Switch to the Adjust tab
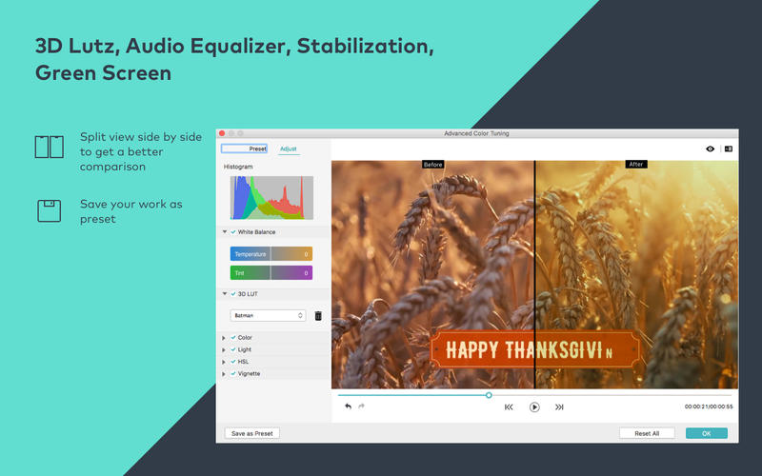This screenshot has height=476, width=762. click(x=289, y=149)
